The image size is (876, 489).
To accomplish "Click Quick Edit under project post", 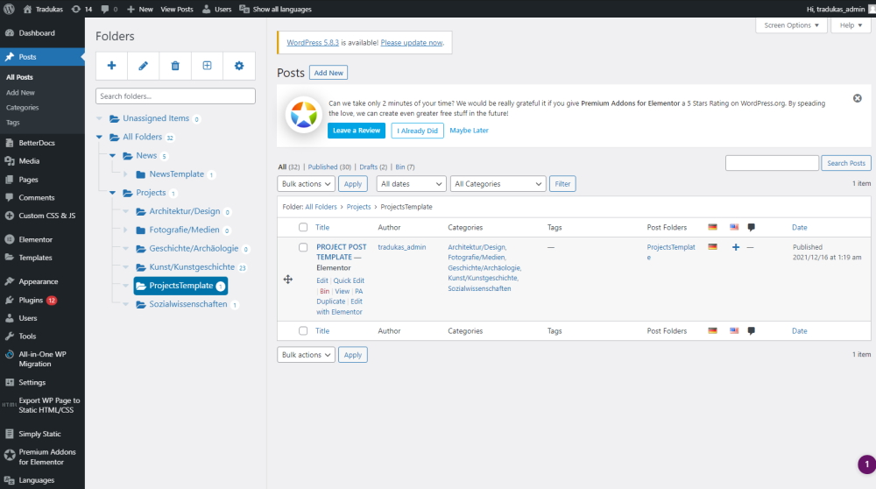I will [349, 280].
